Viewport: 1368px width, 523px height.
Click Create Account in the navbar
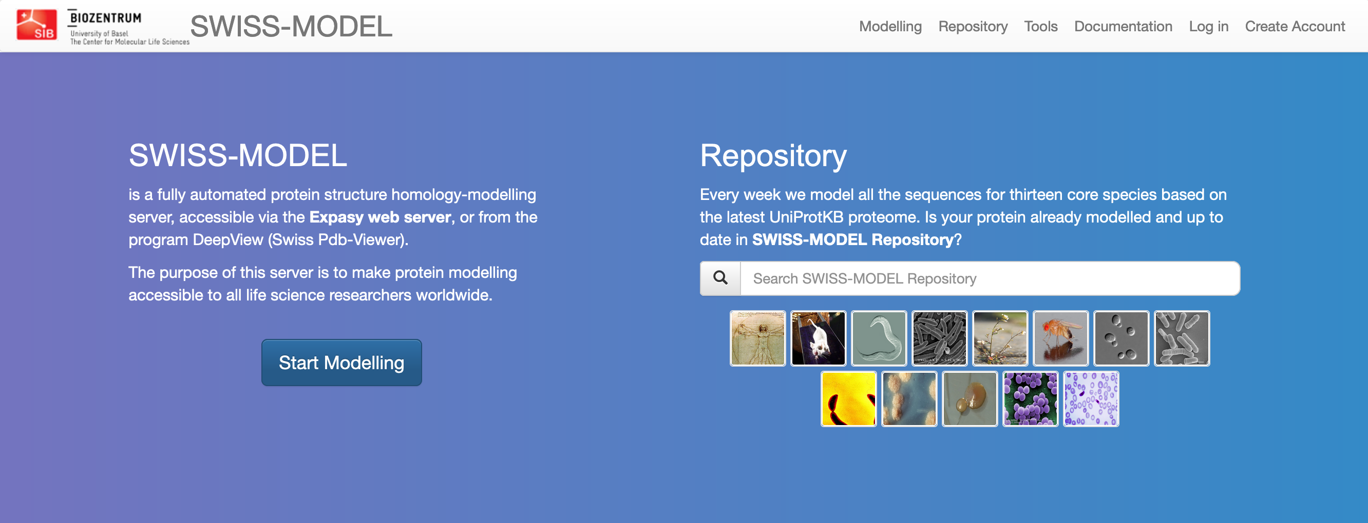1295,27
